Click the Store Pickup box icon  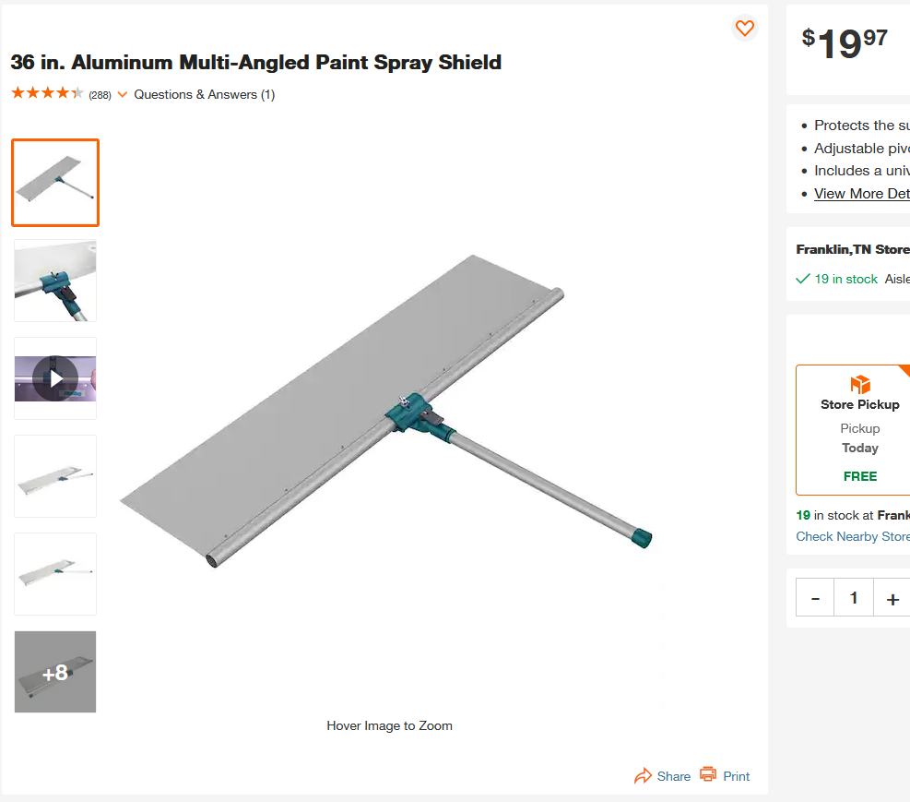[x=860, y=385]
